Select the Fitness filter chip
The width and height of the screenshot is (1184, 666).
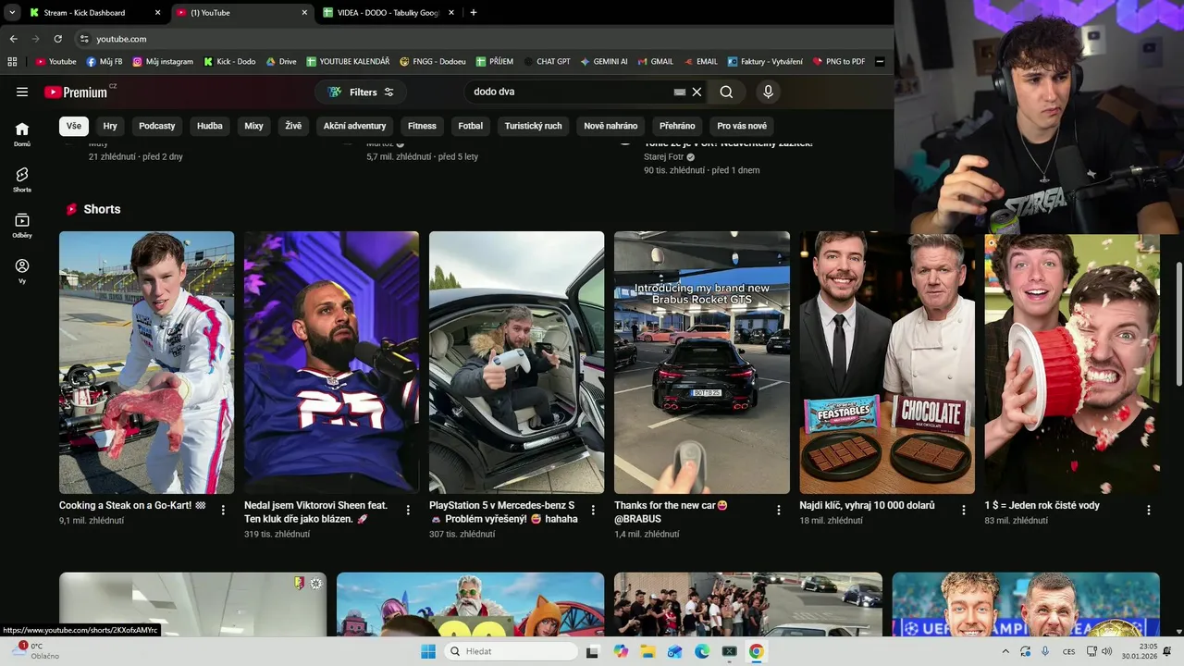pos(422,126)
